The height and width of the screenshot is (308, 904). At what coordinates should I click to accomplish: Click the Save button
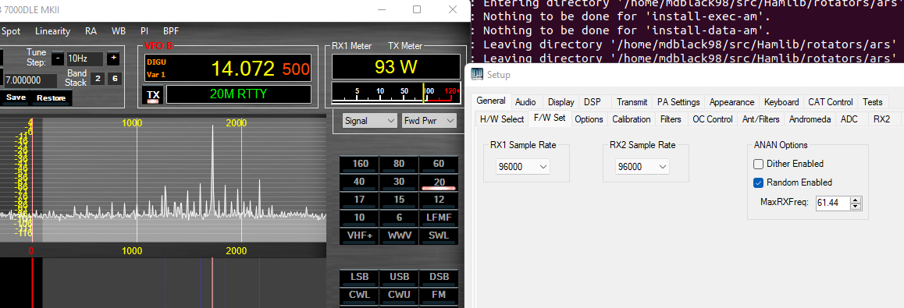point(16,98)
